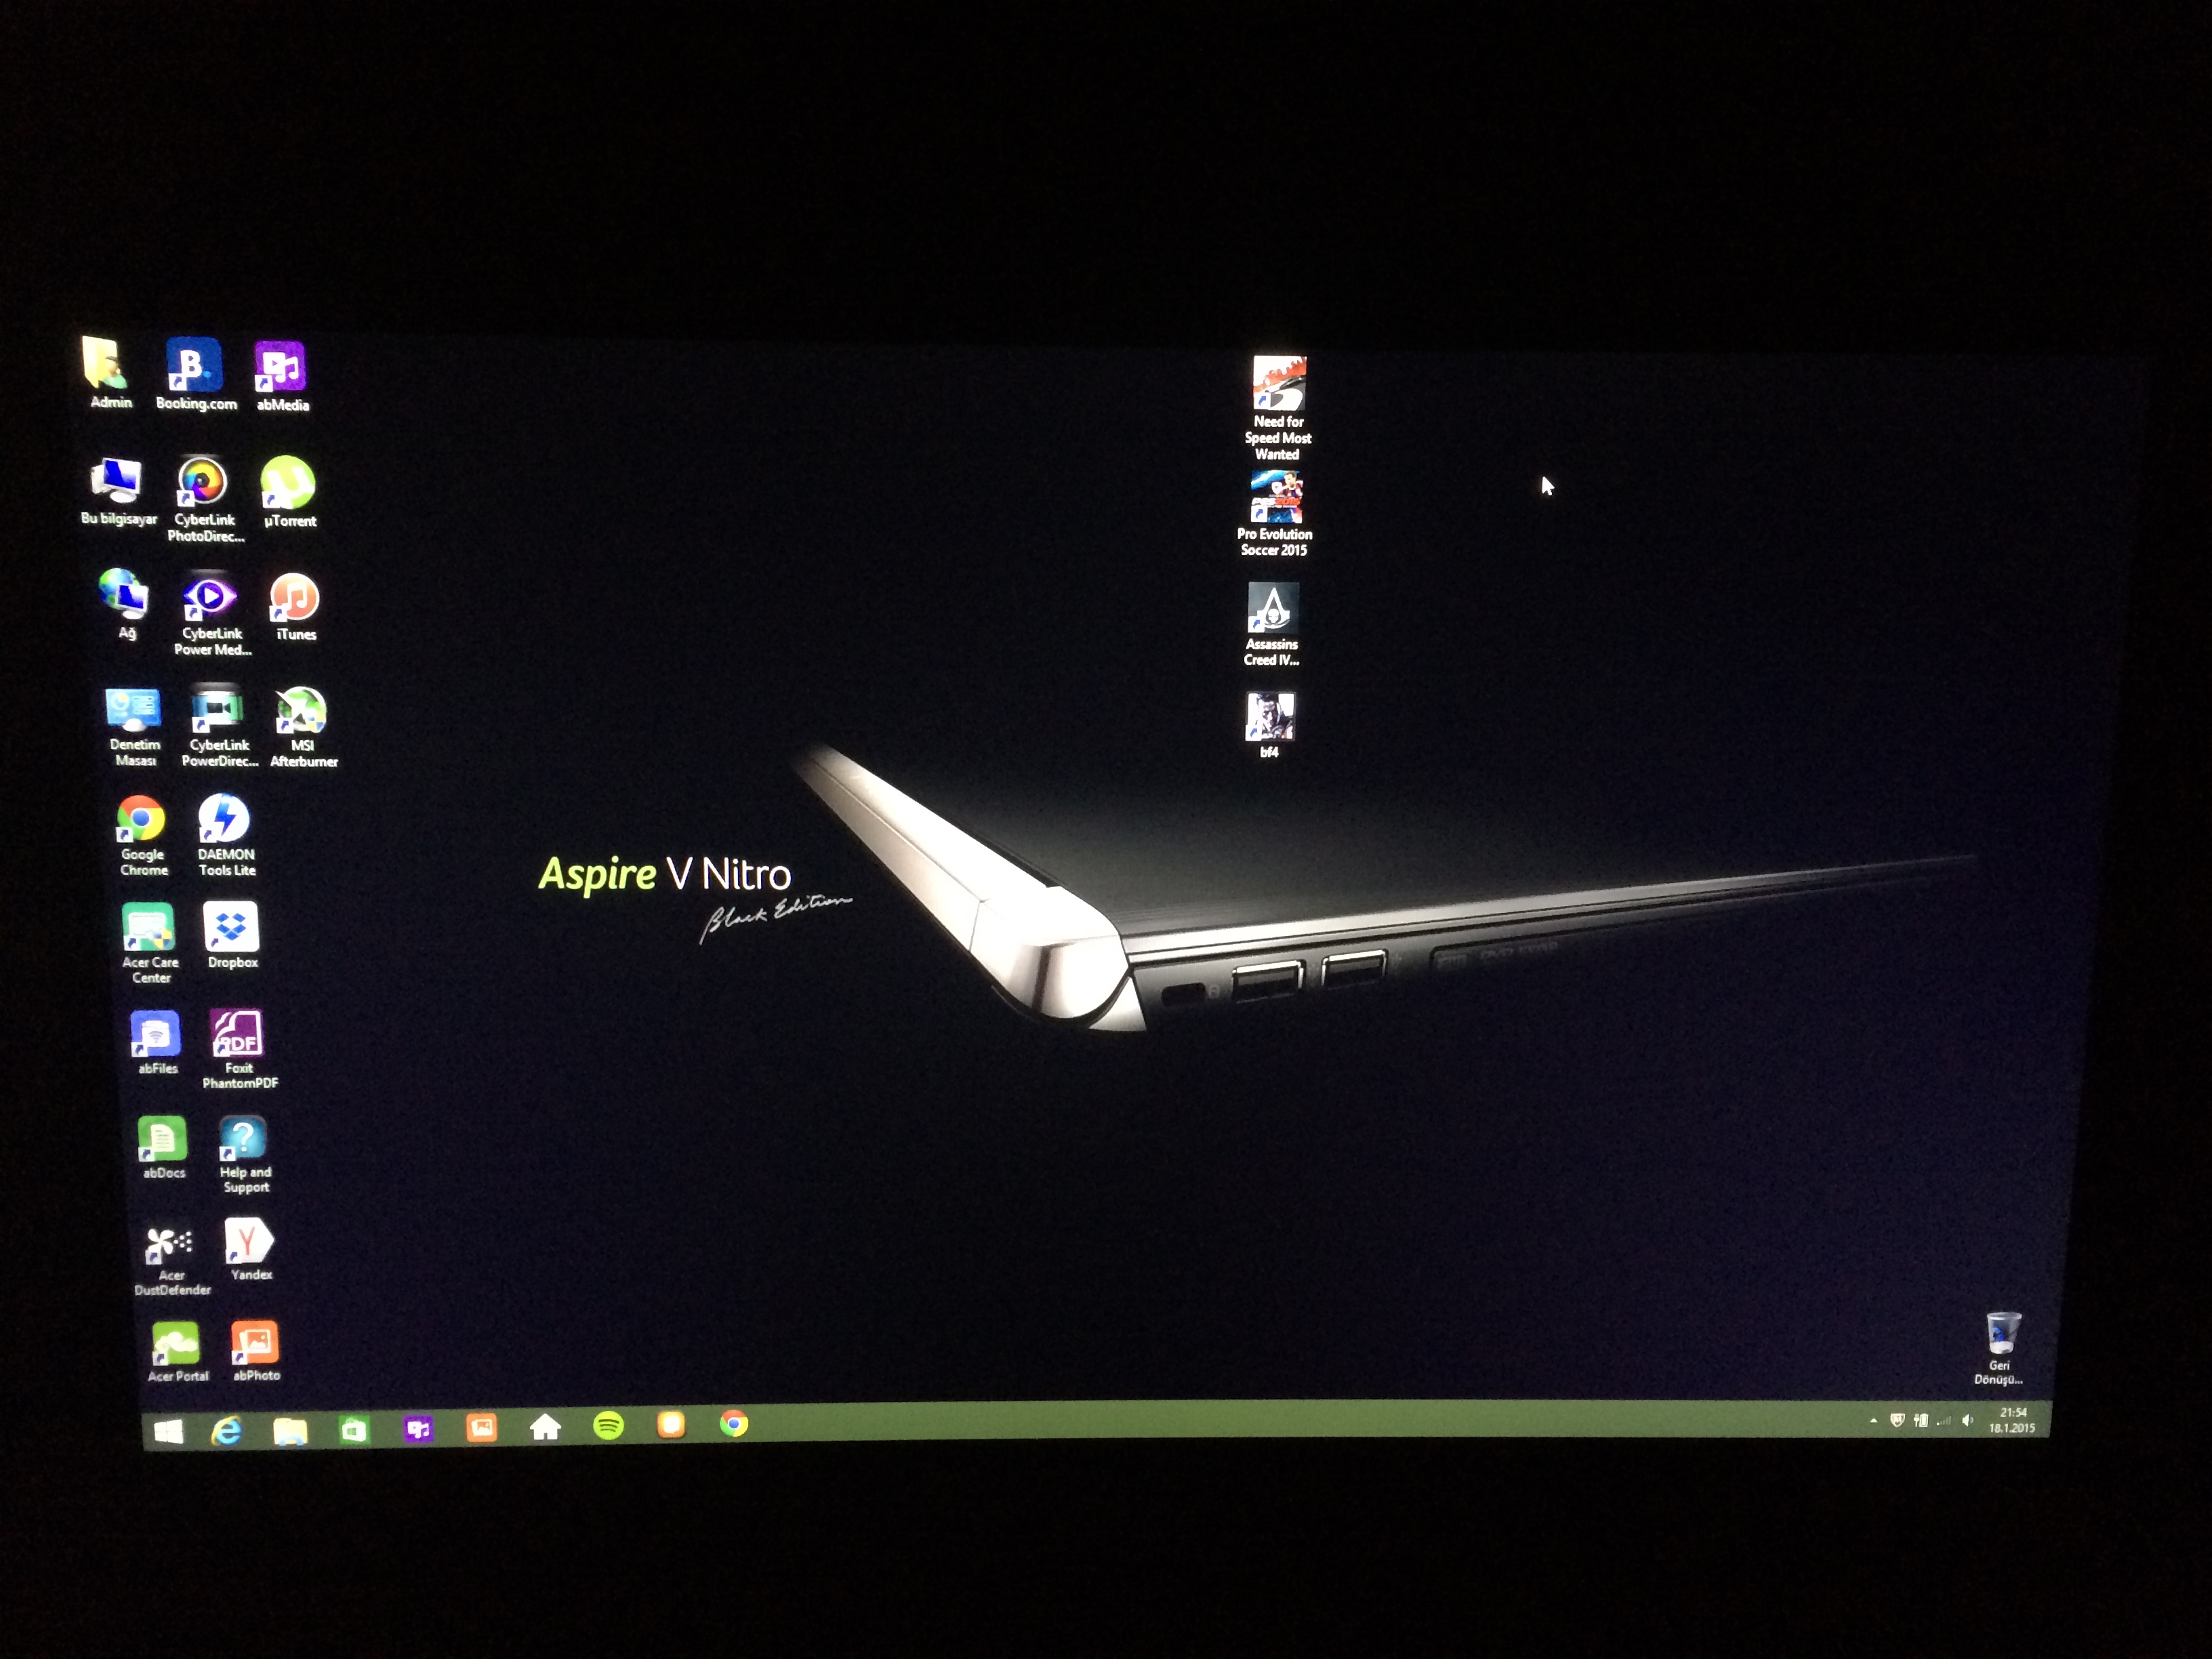Launch the abPhoto desktop shortcut
Viewport: 2212px width, 1659px height.
pyautogui.click(x=255, y=1351)
